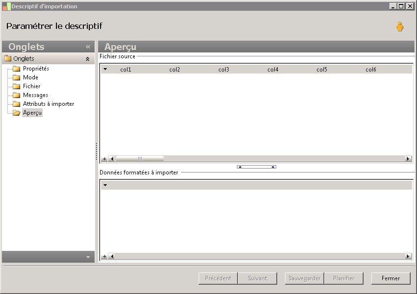Click the plus icon under Données formatées grid
417x294 pixels.
[x=104, y=256]
